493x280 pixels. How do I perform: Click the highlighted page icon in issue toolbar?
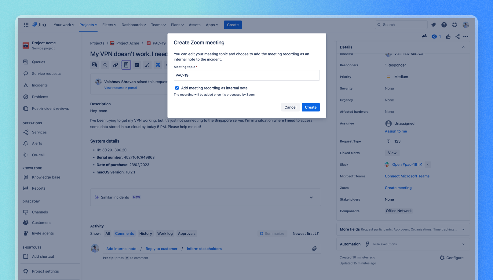coord(126,65)
